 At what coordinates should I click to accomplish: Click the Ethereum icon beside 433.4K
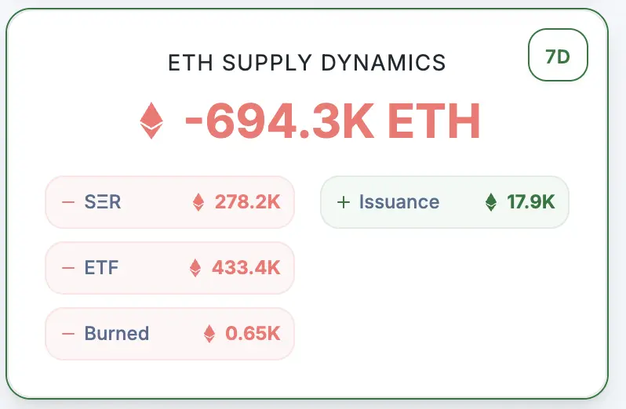(195, 268)
